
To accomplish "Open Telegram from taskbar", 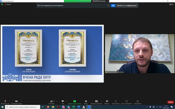I will 68,107.
